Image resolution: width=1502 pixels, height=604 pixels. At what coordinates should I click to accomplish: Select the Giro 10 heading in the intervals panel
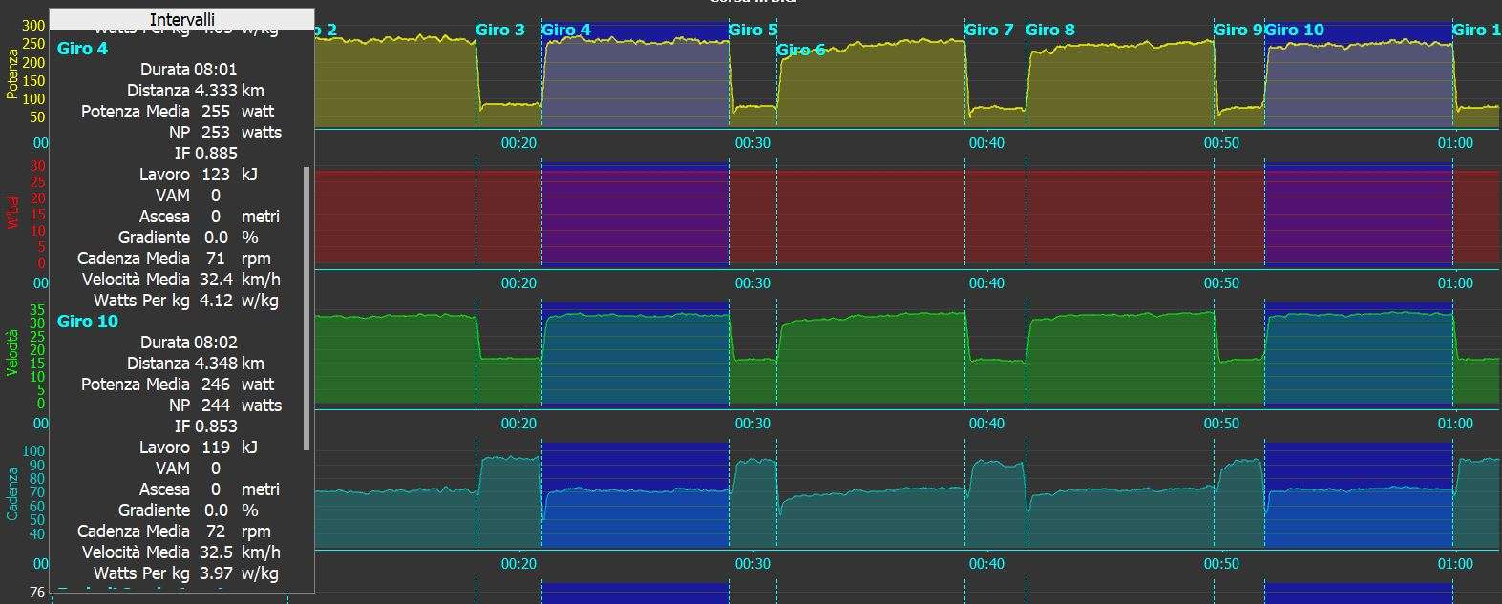(x=87, y=322)
